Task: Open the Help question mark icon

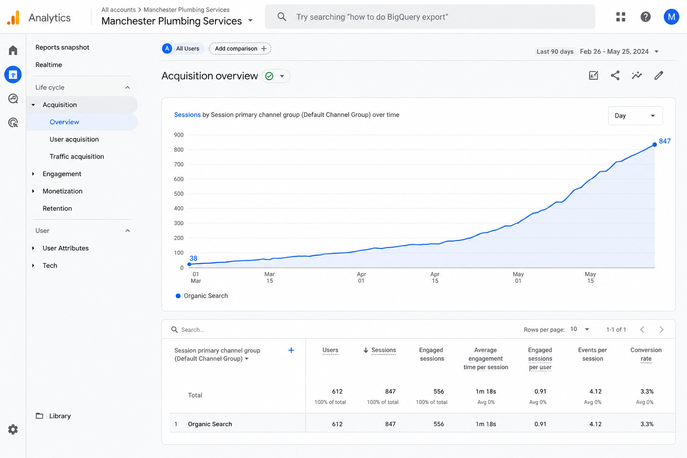Action: coord(645,17)
